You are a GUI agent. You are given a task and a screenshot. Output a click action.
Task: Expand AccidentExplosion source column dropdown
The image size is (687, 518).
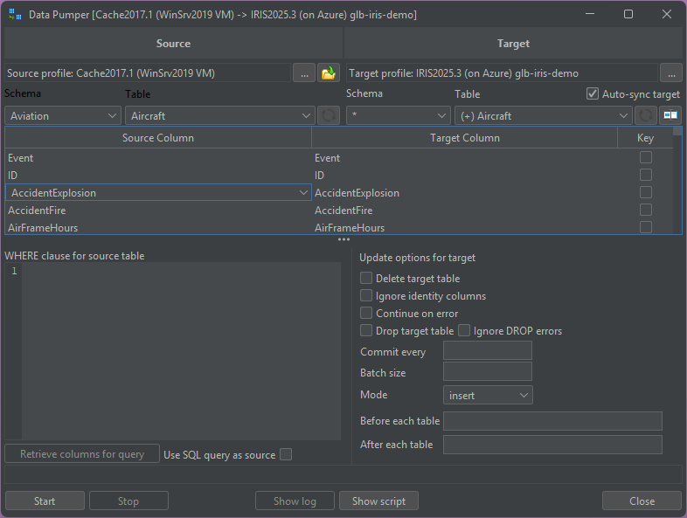[x=302, y=193]
